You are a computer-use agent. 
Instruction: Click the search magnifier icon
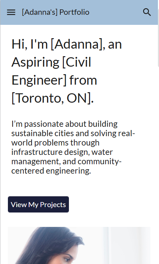(x=147, y=12)
